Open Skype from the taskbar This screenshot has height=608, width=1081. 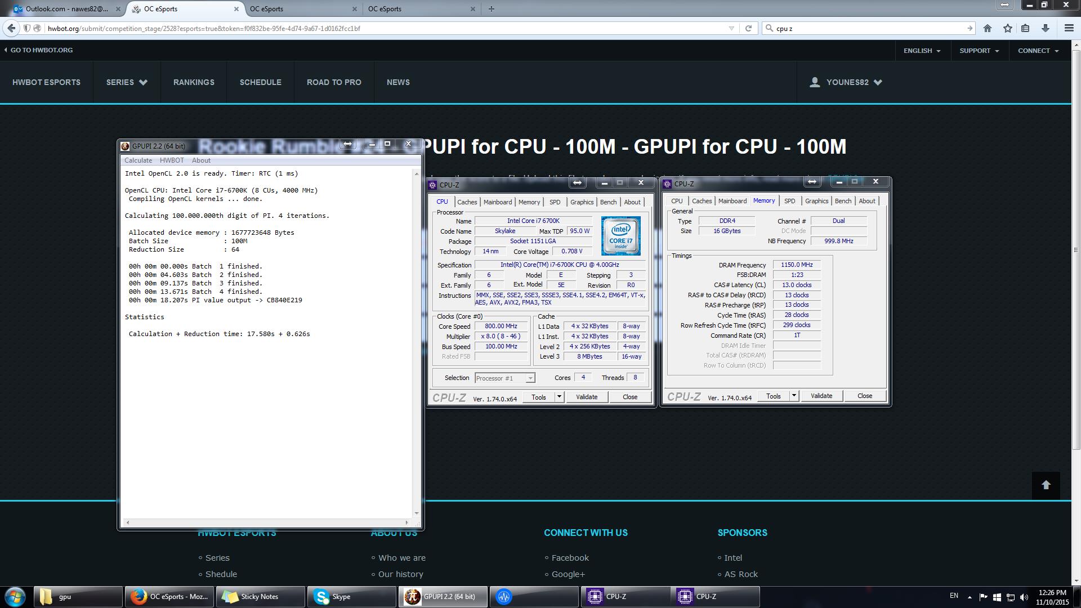click(351, 597)
